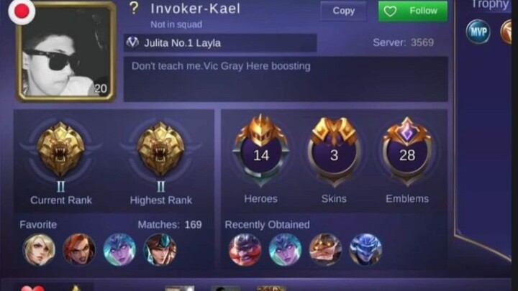The image size is (518, 291).
Task: Select the fourth favorite hero portrait
Action: tap(160, 250)
